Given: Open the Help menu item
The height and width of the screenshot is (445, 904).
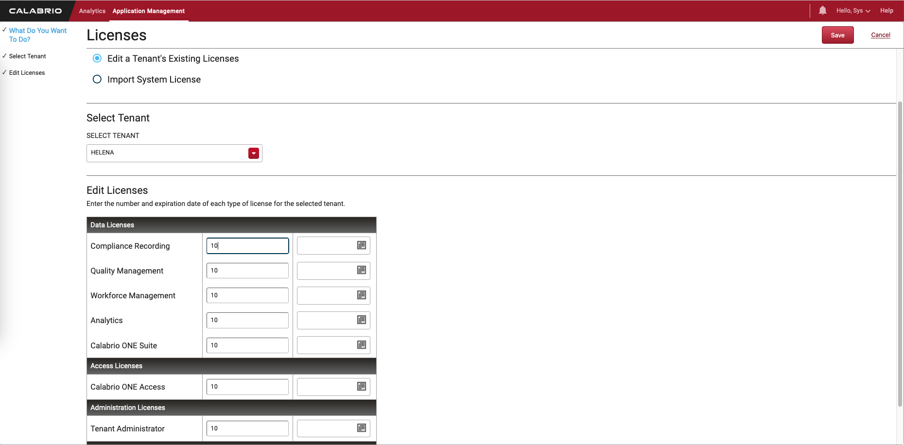Looking at the screenshot, I should 887,11.
